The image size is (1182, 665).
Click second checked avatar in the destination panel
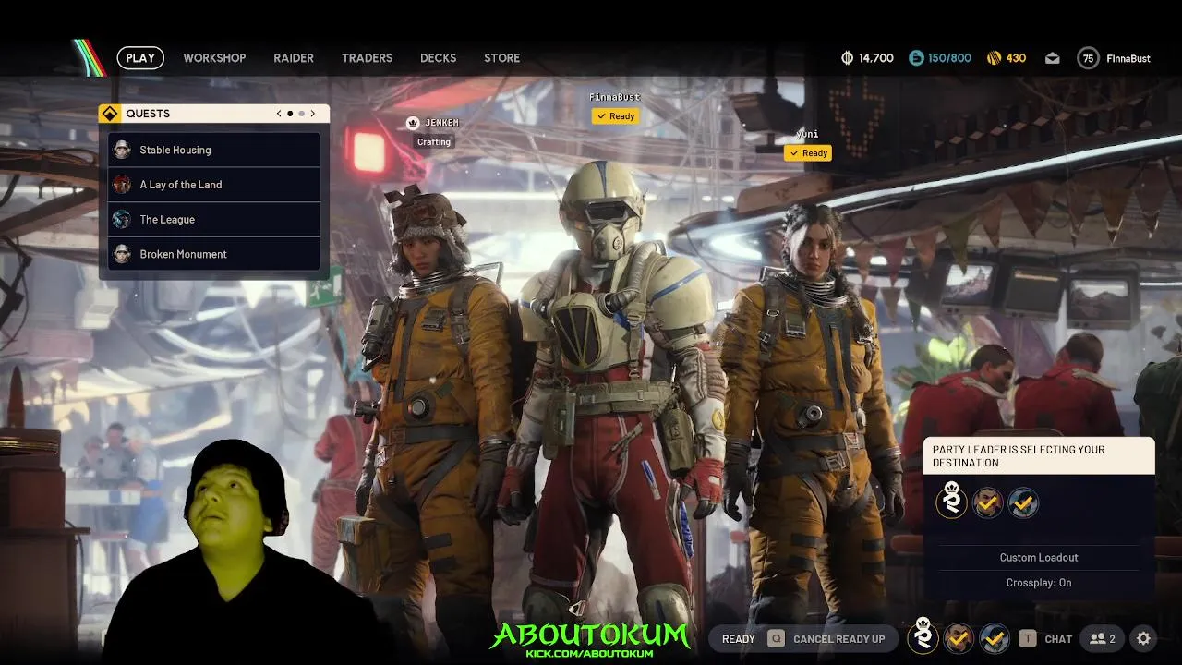coord(987,503)
